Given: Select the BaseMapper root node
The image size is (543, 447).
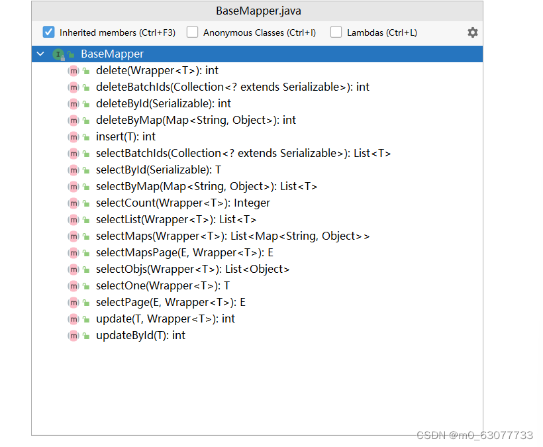Looking at the screenshot, I should tap(111, 54).
